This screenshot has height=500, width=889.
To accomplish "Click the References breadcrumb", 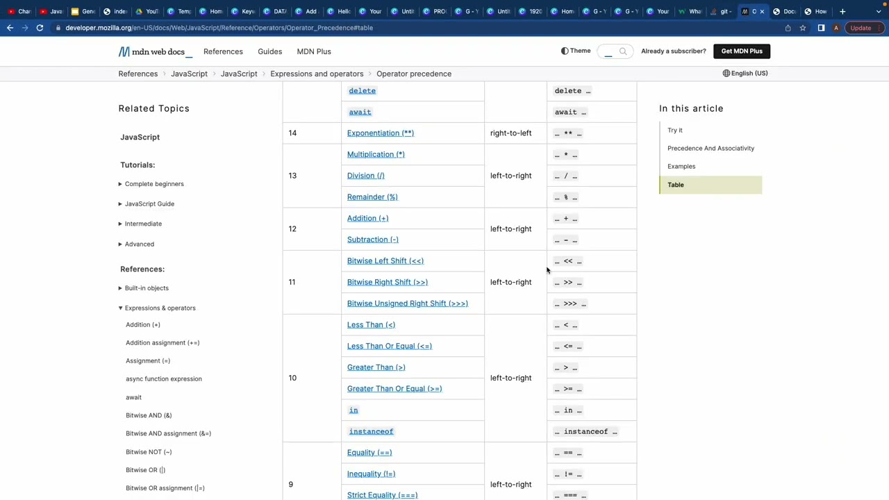I will 138,74.
